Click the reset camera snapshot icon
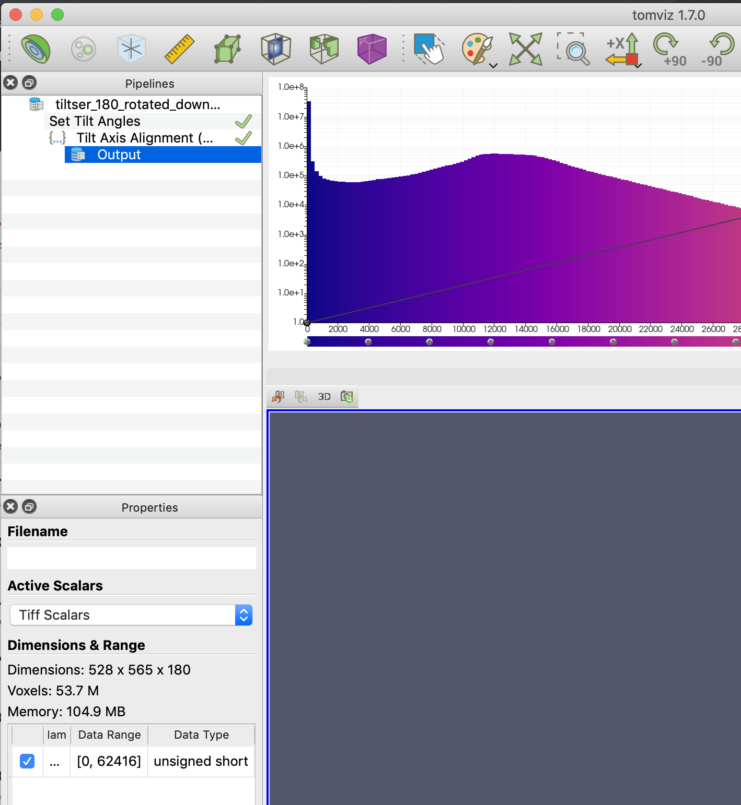The image size is (741, 805). (x=347, y=396)
